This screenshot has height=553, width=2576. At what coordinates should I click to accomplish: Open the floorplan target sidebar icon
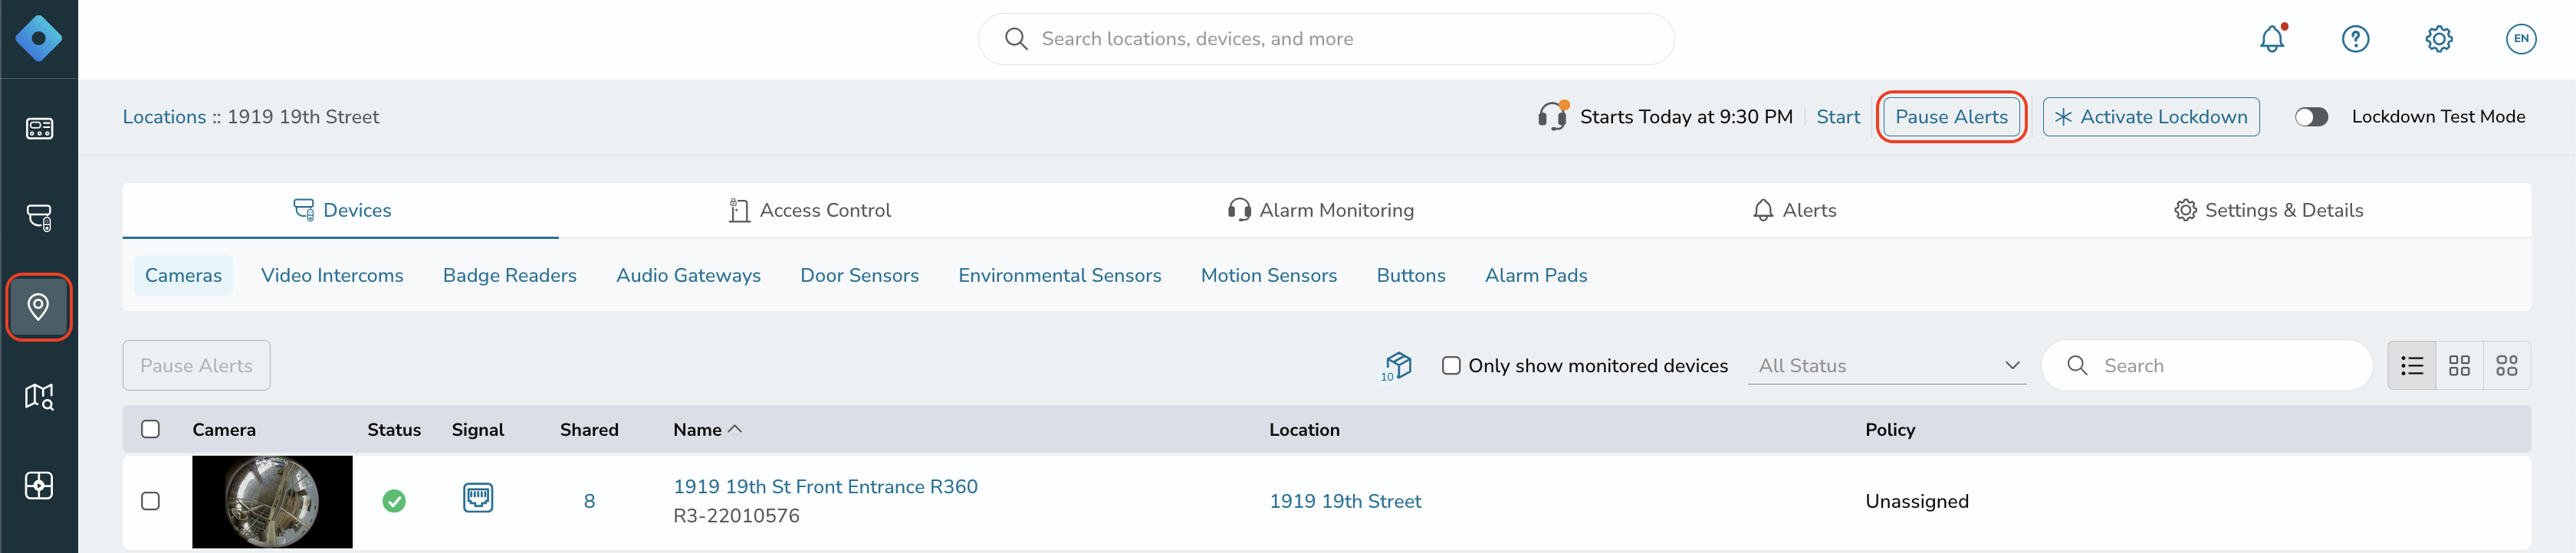(39, 485)
